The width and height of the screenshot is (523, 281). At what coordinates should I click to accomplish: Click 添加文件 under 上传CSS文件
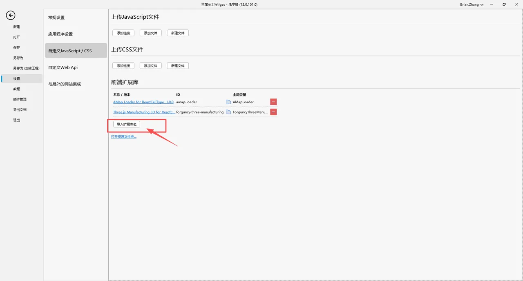click(x=151, y=66)
